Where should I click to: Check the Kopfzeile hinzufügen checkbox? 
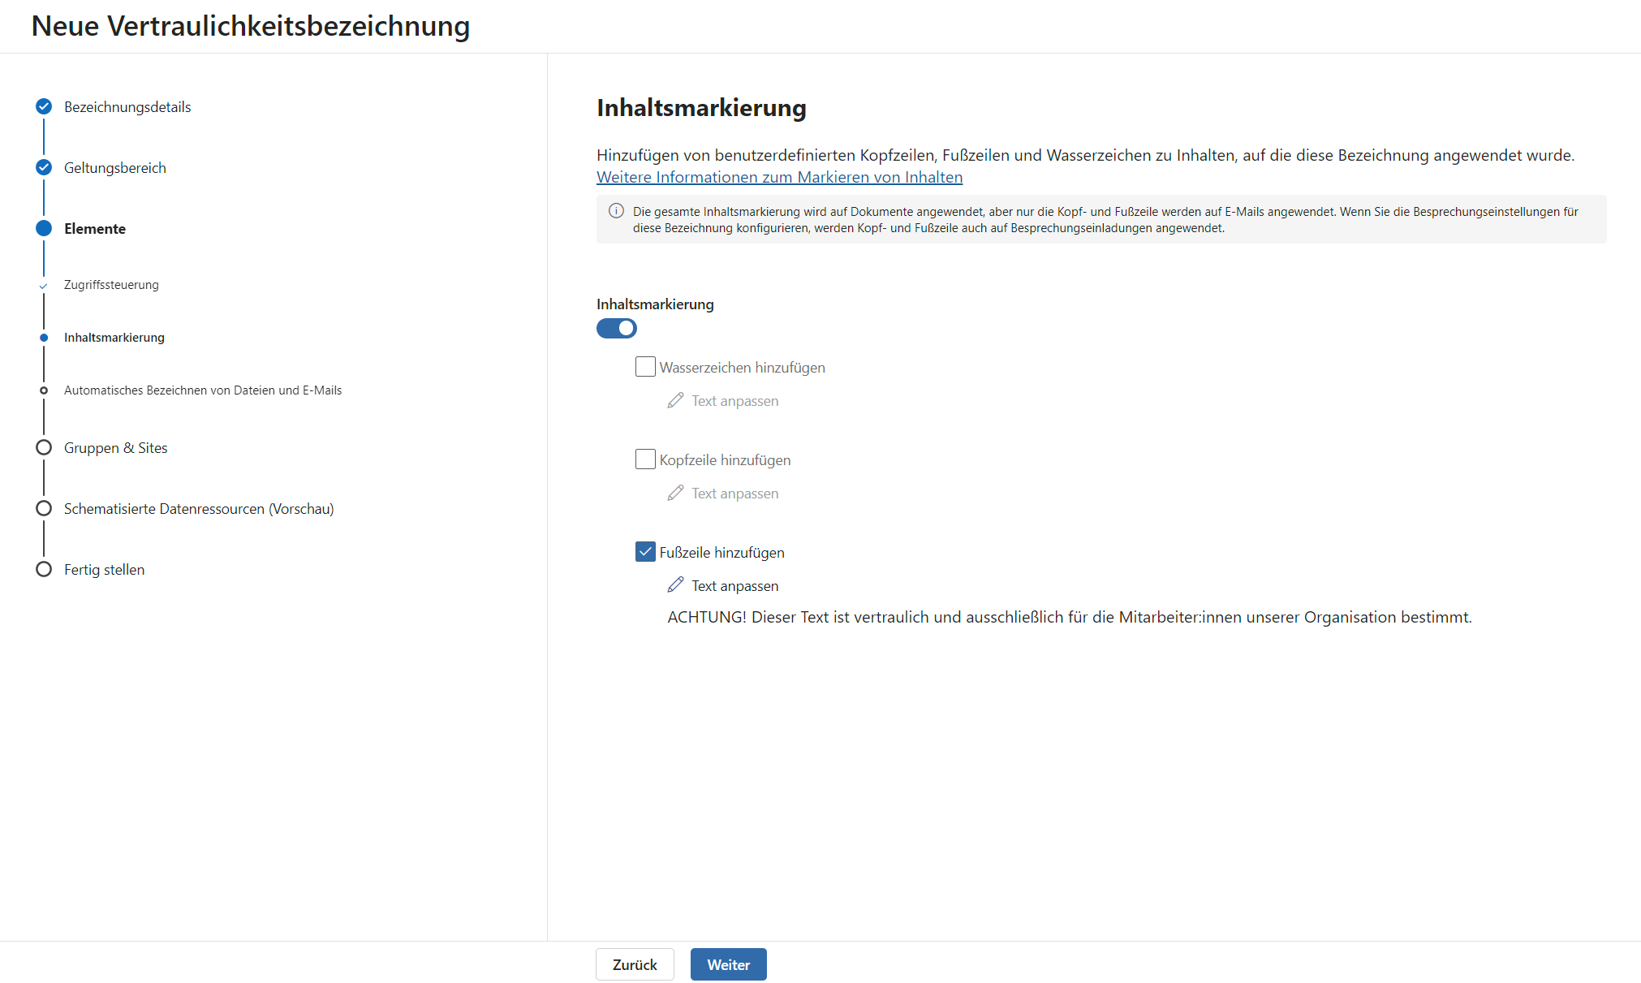pyautogui.click(x=645, y=459)
